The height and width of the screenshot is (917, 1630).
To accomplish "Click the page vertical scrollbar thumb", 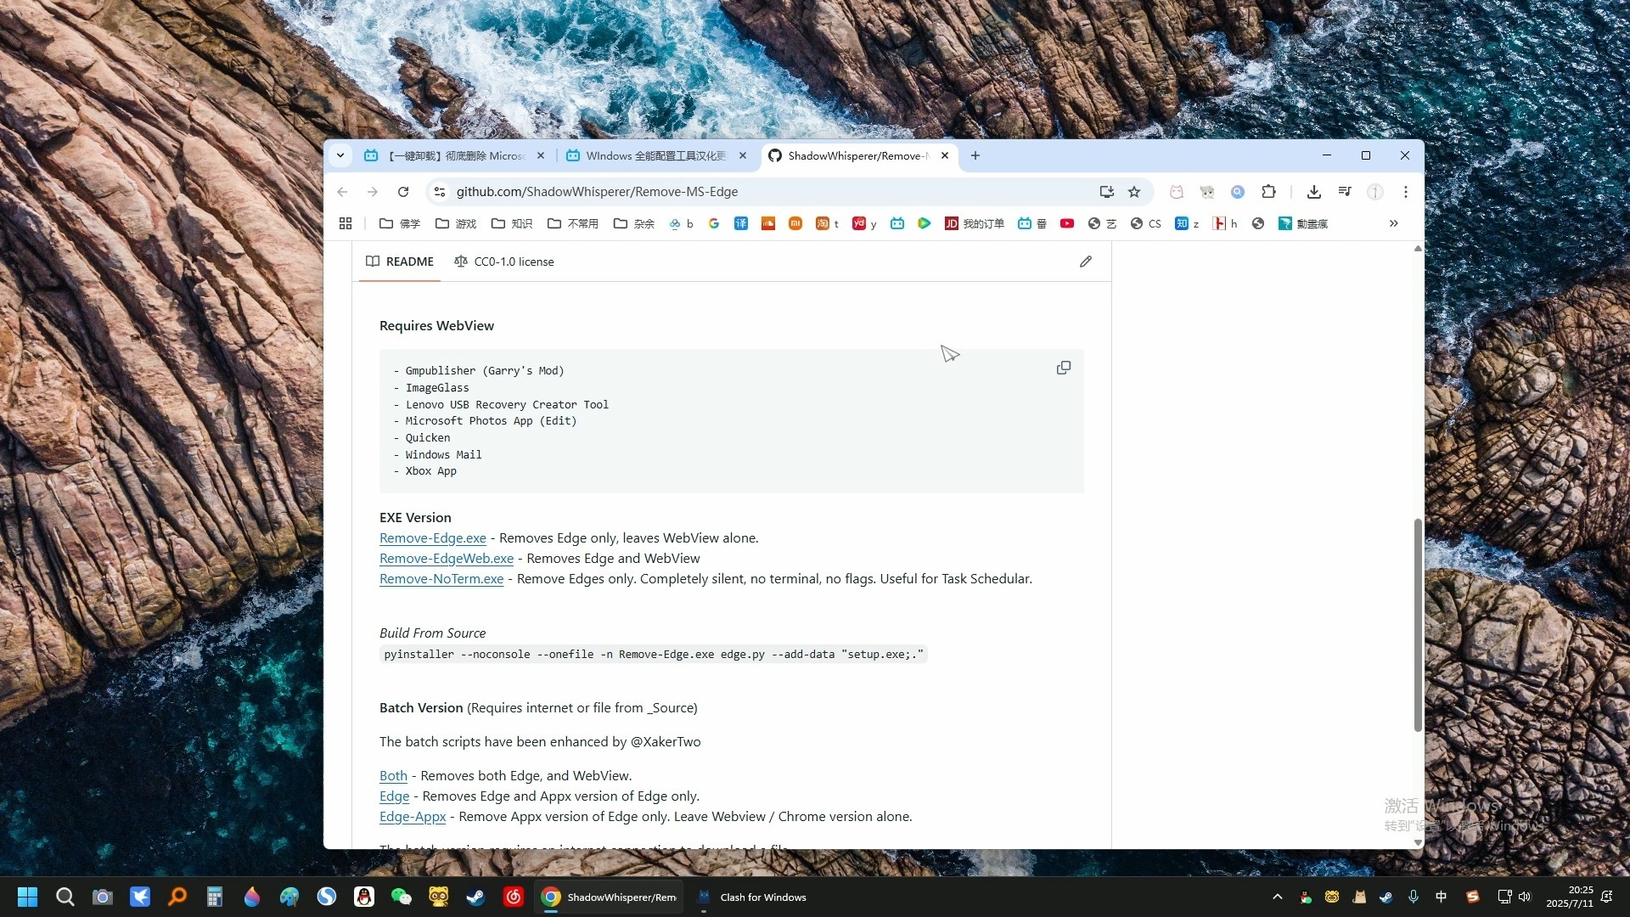I will (1418, 624).
